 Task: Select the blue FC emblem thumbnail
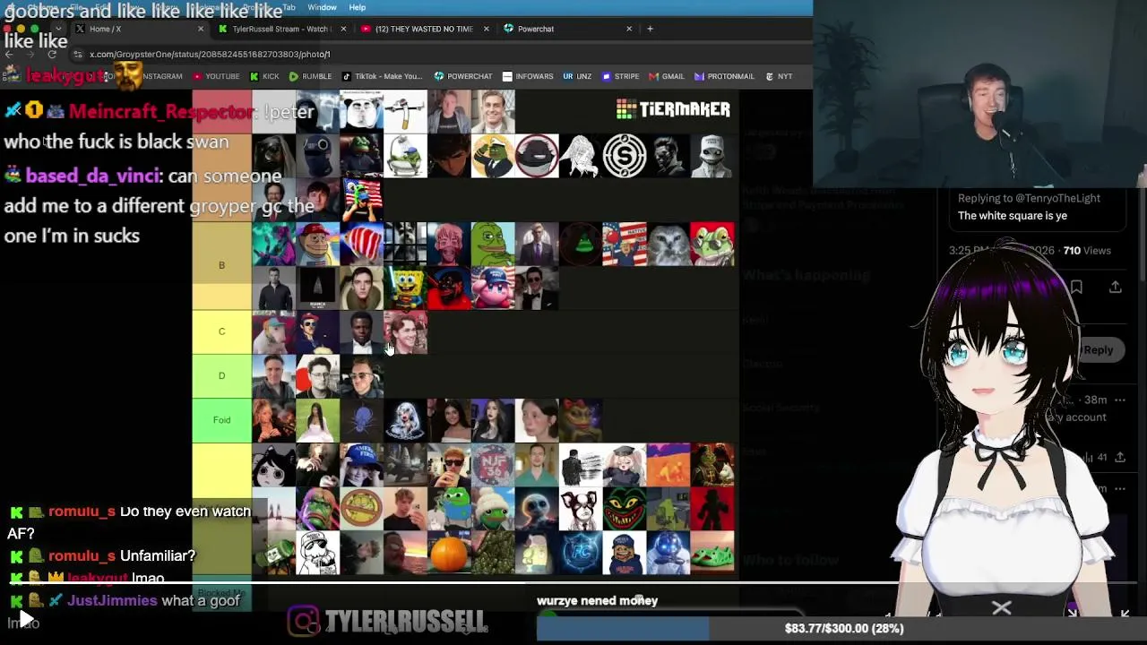581,552
